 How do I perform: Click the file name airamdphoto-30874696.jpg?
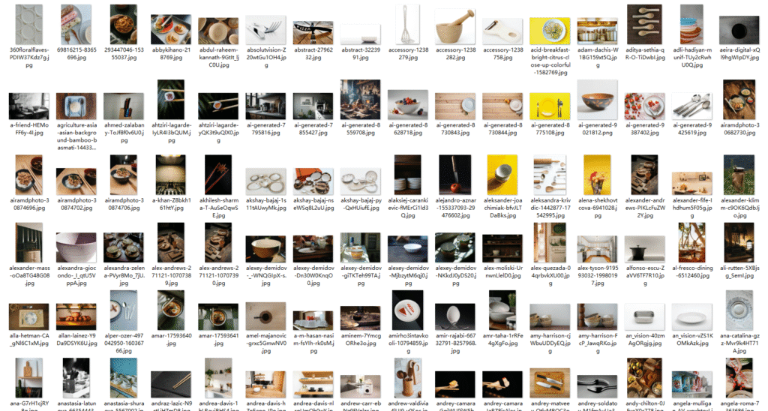tap(29, 204)
